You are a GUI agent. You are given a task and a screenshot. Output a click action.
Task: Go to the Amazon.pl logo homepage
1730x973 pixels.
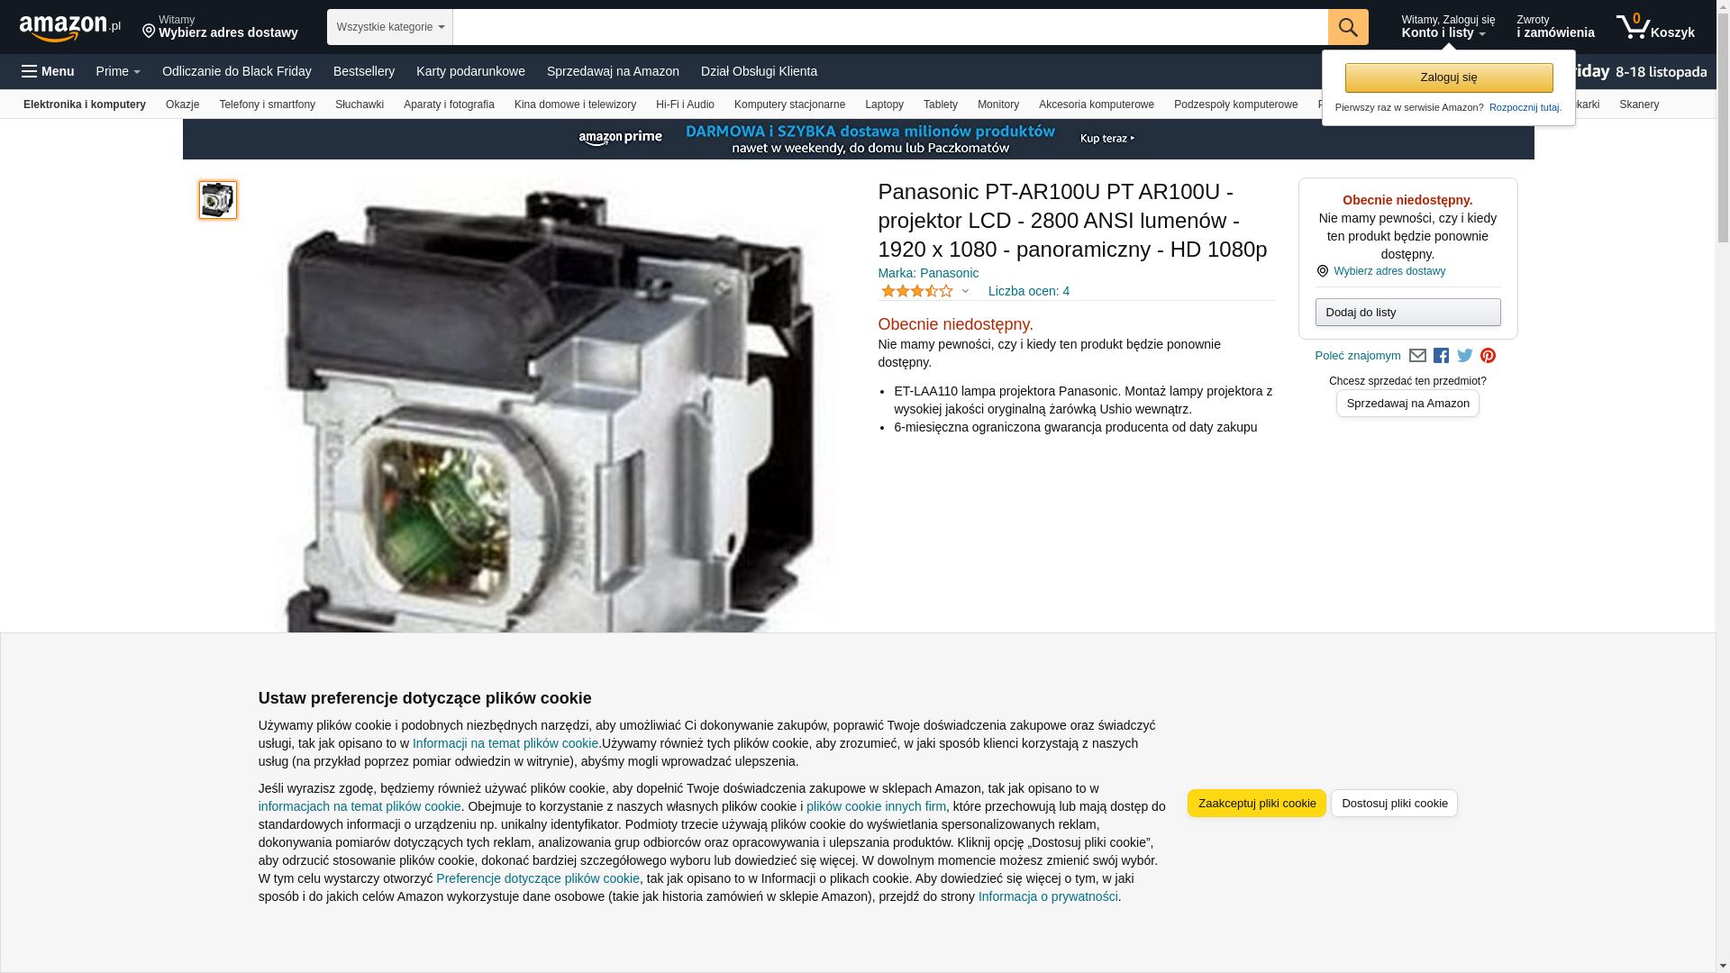point(69,28)
